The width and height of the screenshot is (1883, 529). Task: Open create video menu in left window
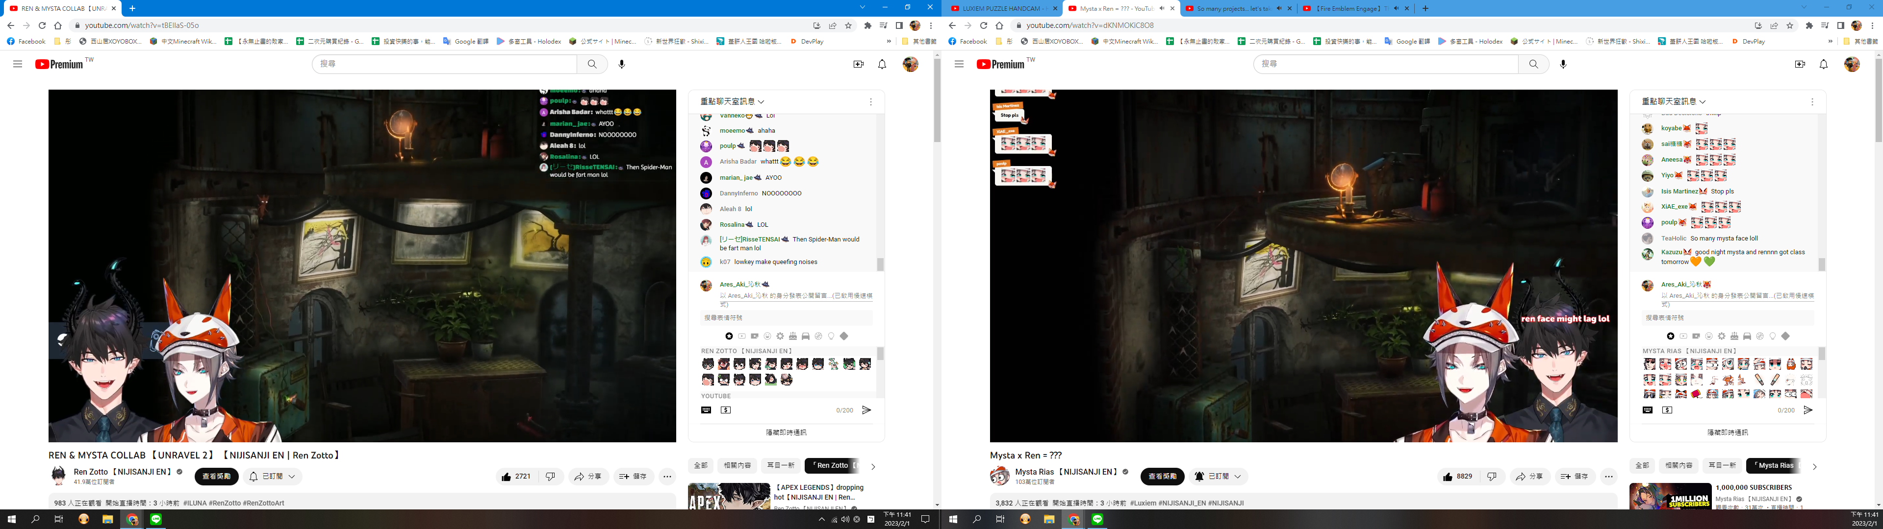click(x=859, y=64)
